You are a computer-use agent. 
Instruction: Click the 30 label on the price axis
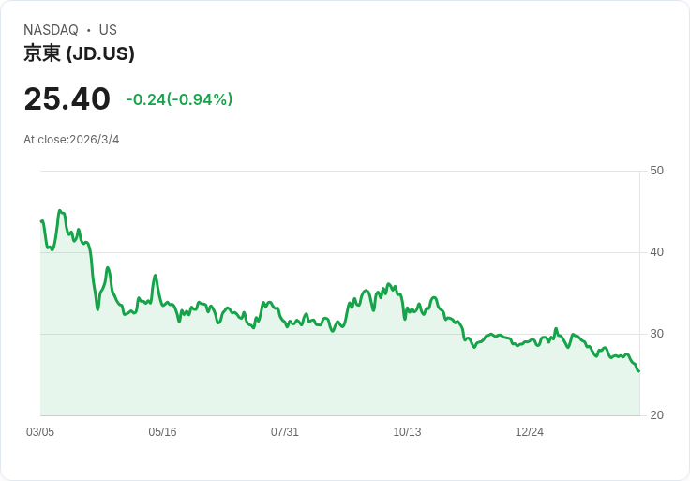656,334
